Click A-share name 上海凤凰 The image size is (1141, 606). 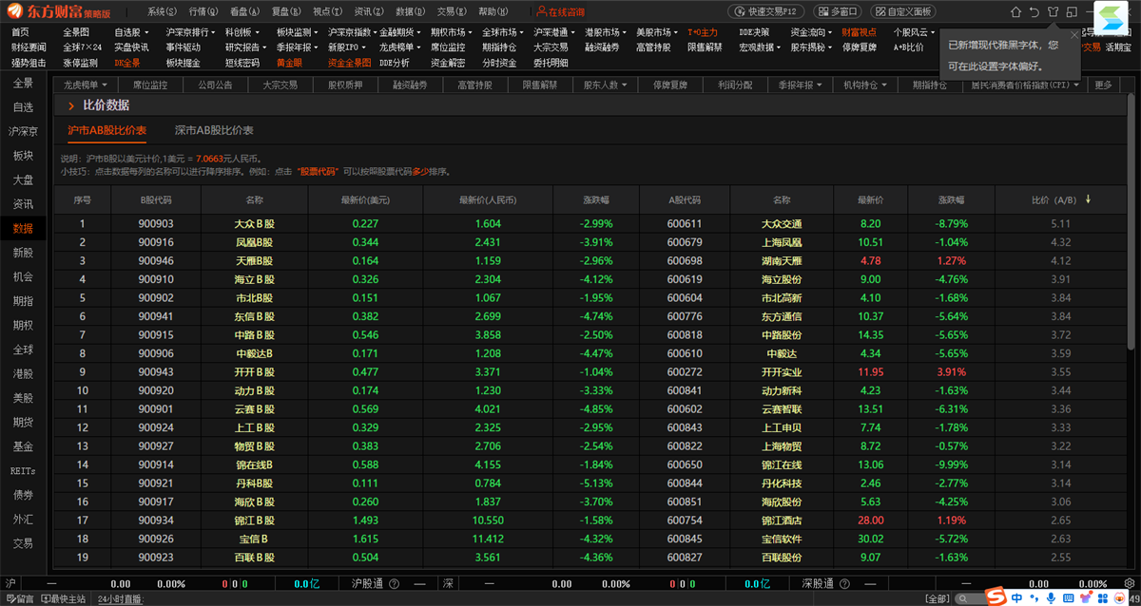tap(782, 242)
